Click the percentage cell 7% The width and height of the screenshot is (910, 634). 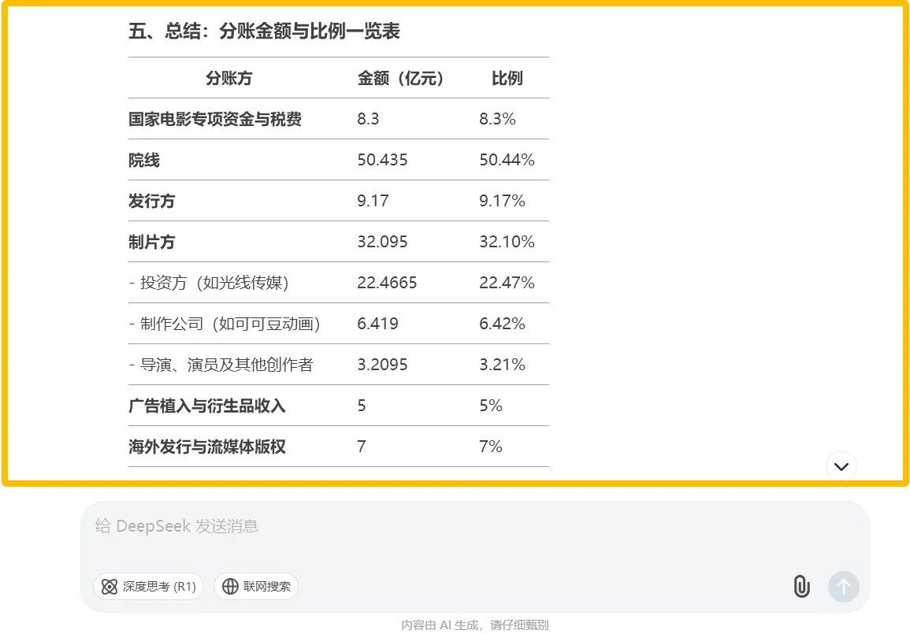490,447
